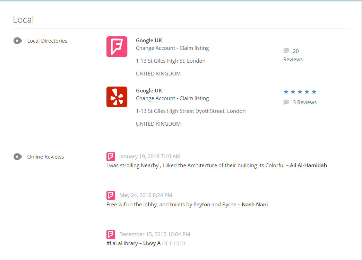Toggle the eye icon beside Local Directories

18,41
